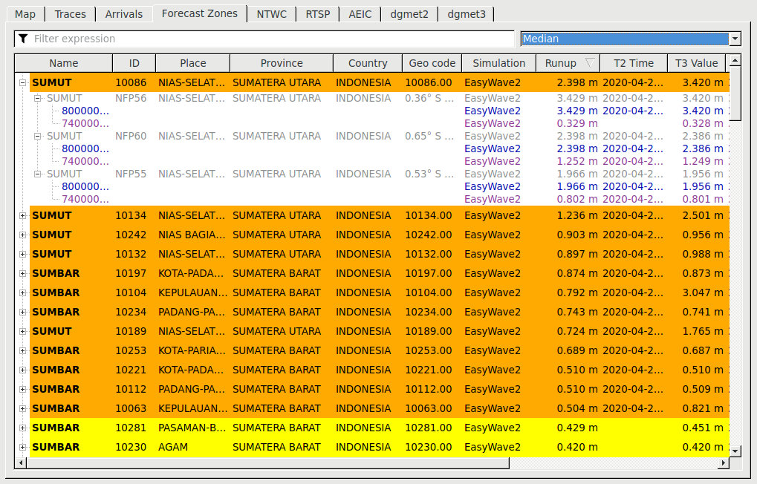Click the filter funnel icon

coord(23,39)
